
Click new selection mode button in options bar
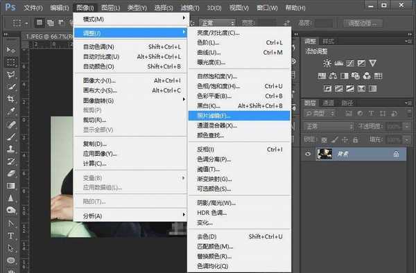point(40,23)
